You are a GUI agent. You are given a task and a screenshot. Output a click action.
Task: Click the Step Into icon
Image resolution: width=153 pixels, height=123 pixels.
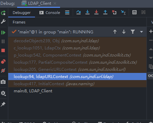point(87,12)
